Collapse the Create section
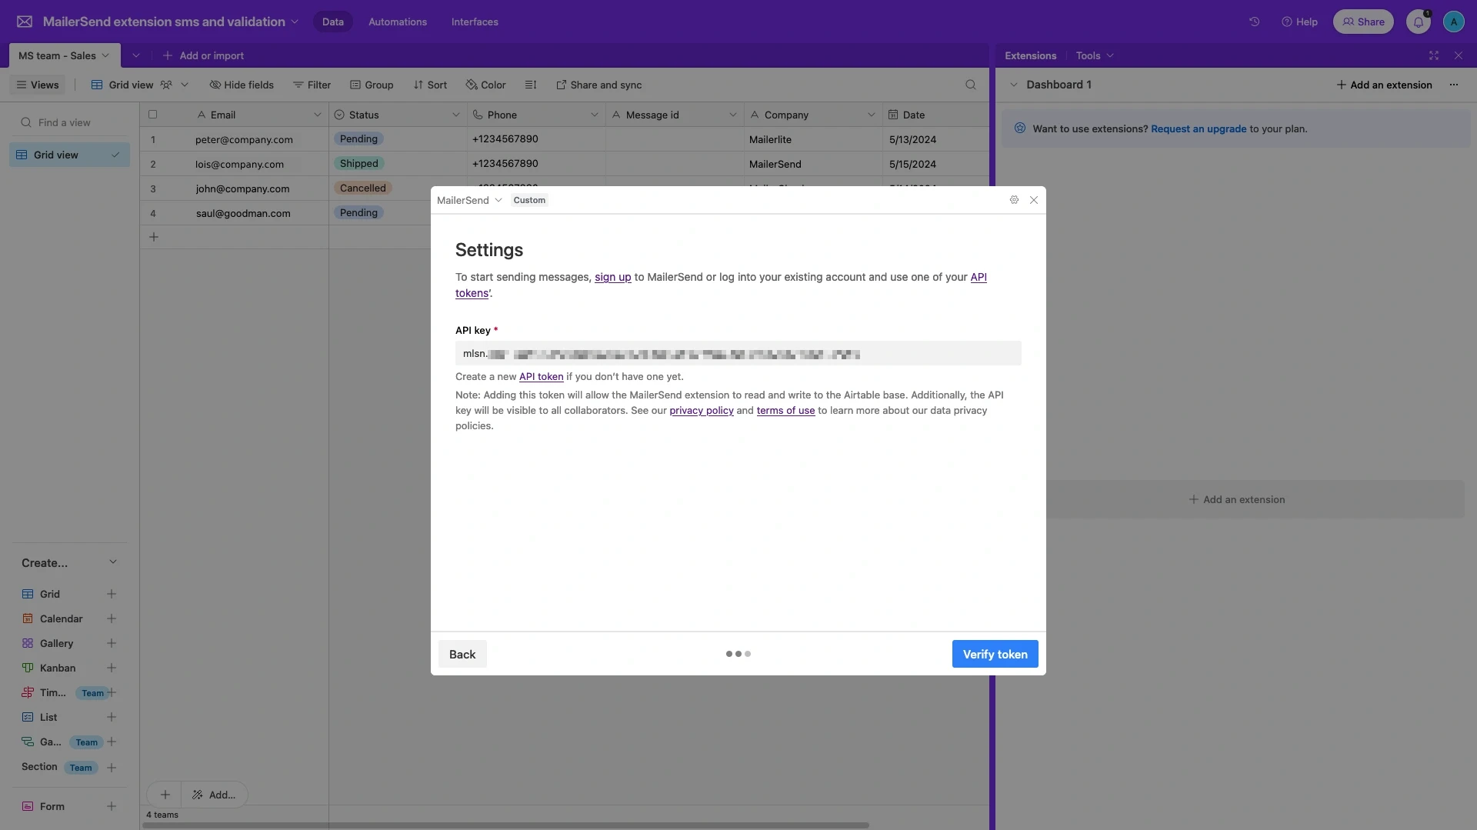This screenshot has height=830, width=1477. 113,562
